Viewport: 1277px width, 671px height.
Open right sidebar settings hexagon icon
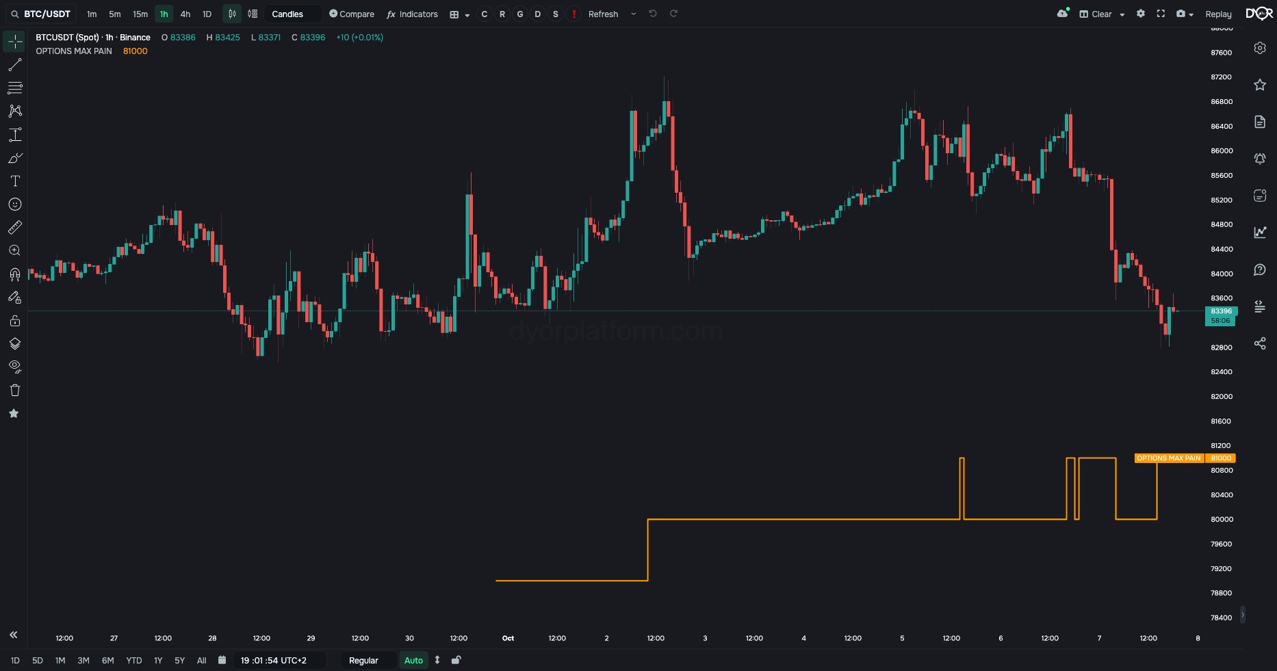[1260, 48]
